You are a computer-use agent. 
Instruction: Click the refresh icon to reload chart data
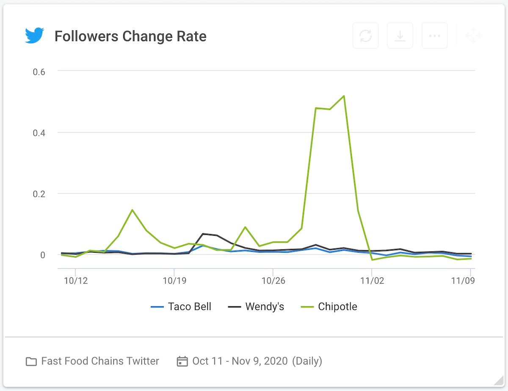pos(365,36)
